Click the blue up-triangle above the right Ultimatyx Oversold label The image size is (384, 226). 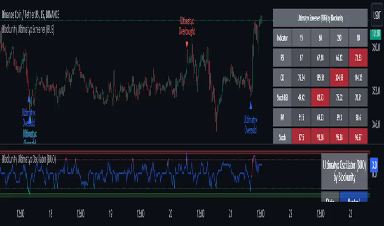pyautogui.click(x=251, y=106)
